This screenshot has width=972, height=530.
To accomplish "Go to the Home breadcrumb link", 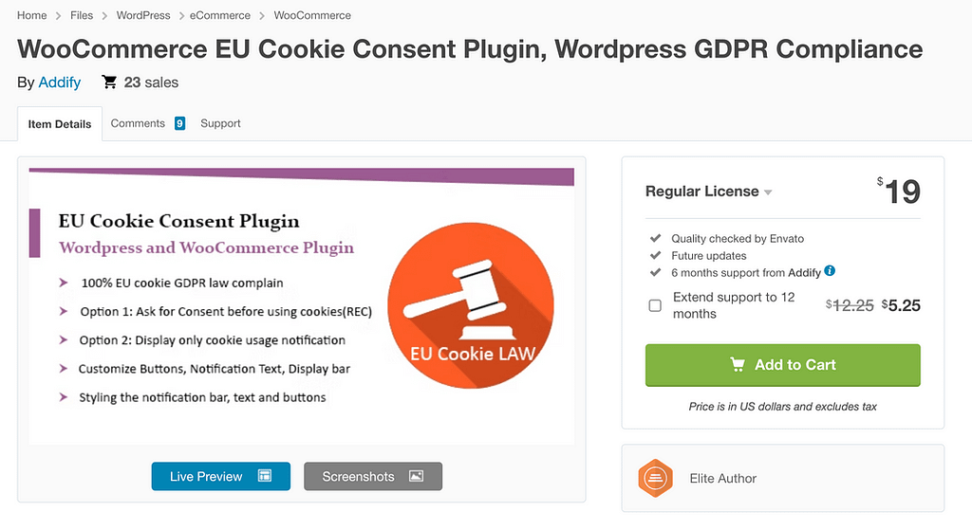I will (31, 15).
